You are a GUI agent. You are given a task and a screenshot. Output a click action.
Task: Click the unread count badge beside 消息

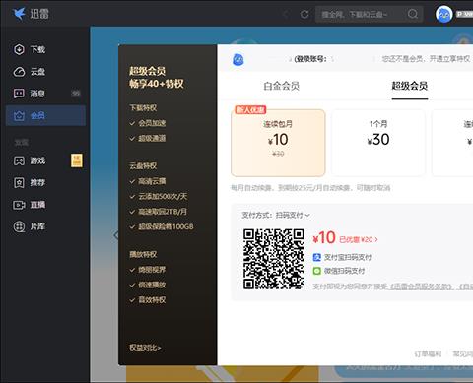76,94
